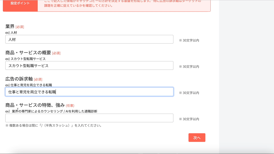This screenshot has height=154, width=274.
Task: Click the 商品・サービスの概要 heading
Action: pos(28,53)
